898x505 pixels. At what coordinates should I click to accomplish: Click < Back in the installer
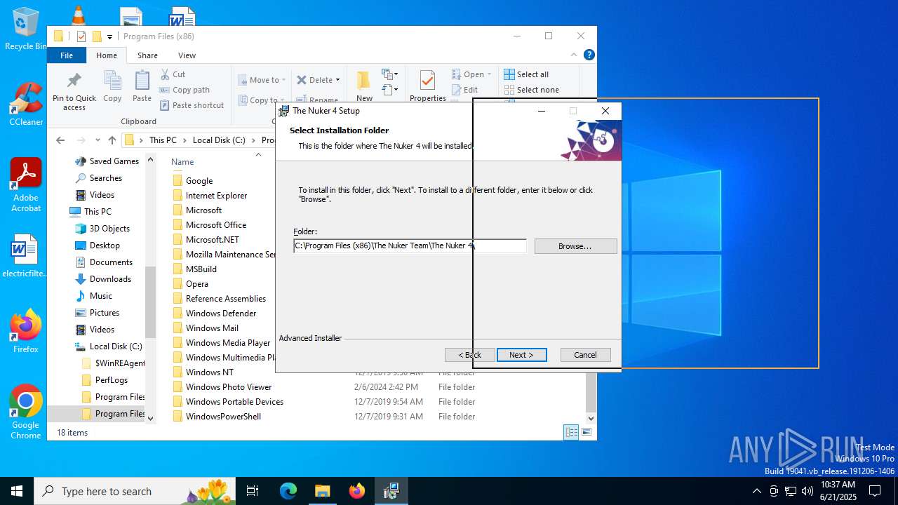point(470,355)
